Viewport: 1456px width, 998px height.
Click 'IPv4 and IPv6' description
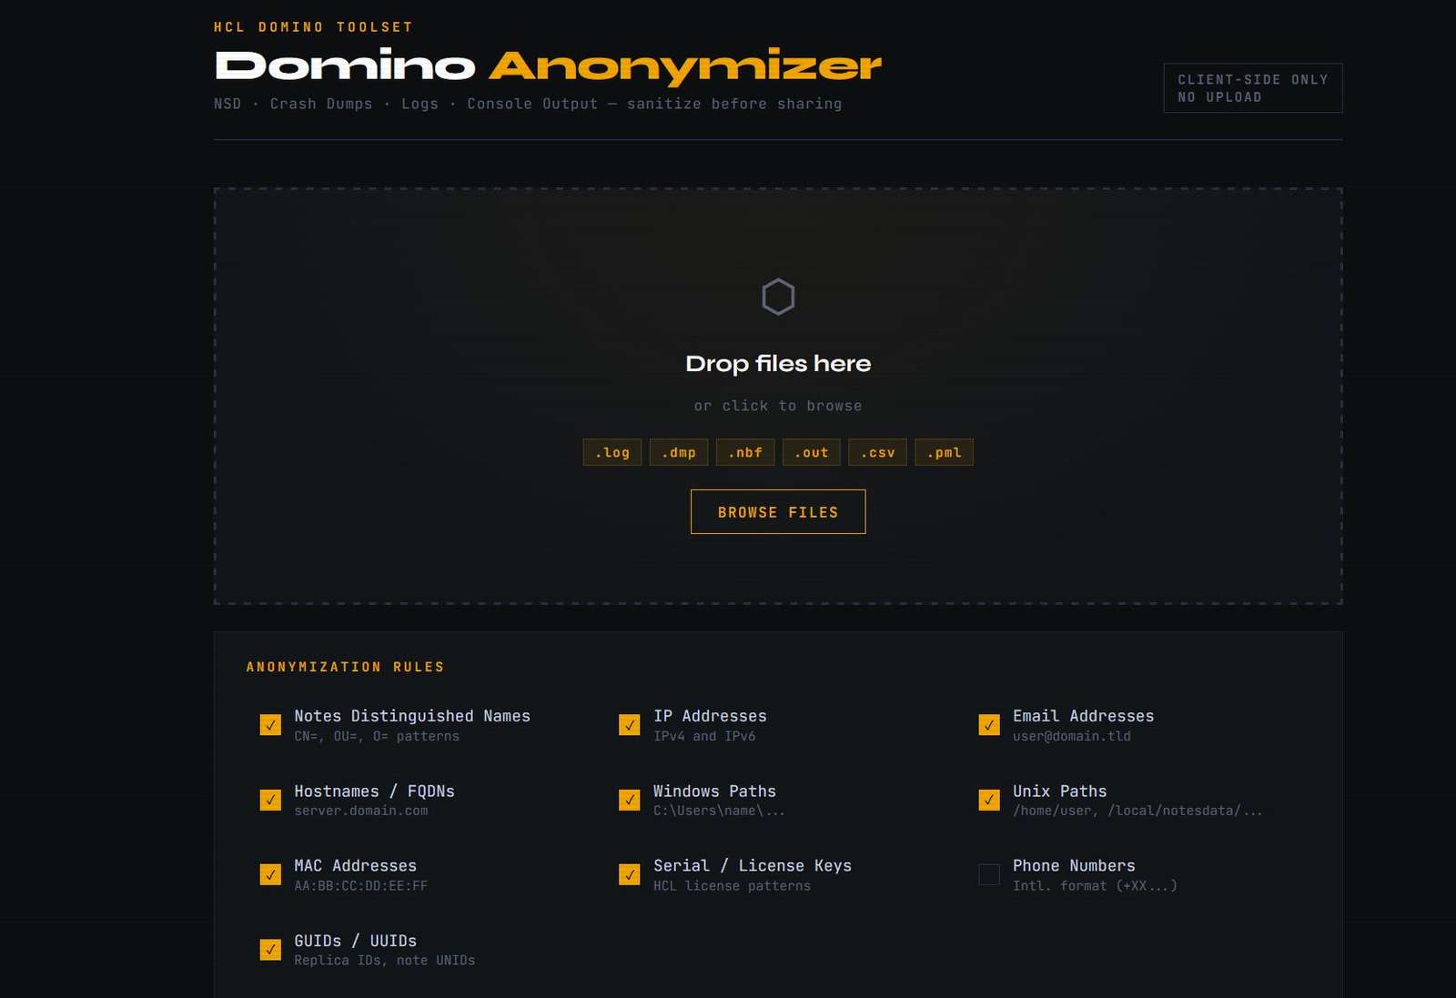point(704,736)
